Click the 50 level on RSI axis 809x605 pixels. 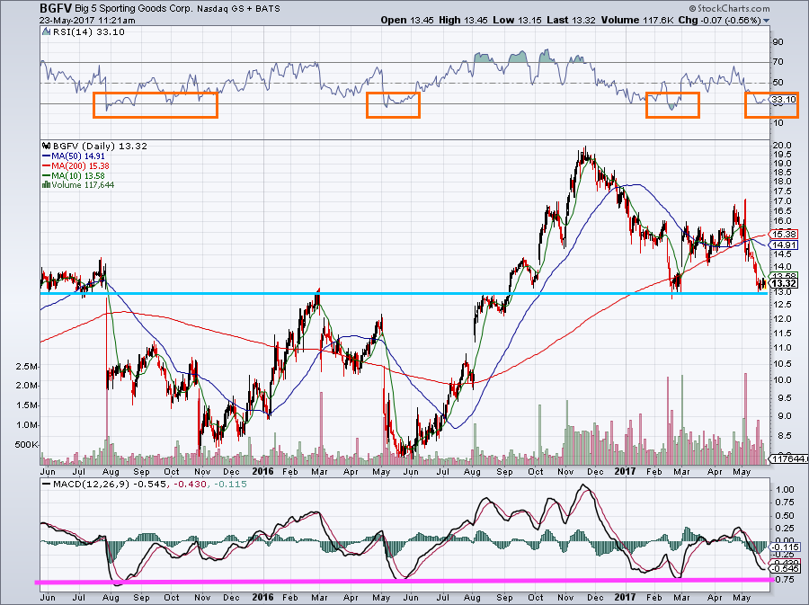pos(778,83)
